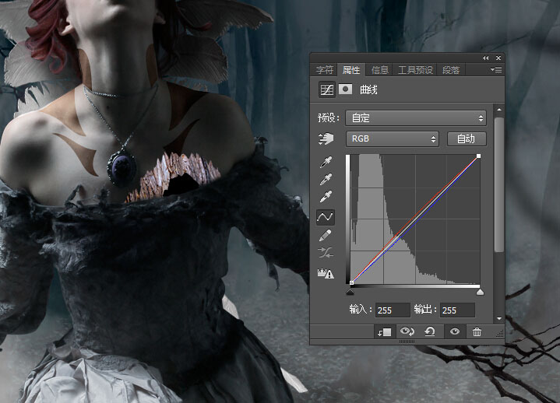560x403 pixels.
Task: Switch to the 属性 tab
Action: pyautogui.click(x=350, y=70)
